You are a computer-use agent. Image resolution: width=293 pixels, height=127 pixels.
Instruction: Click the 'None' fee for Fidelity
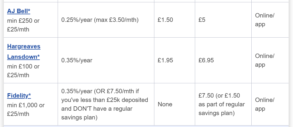(165, 104)
